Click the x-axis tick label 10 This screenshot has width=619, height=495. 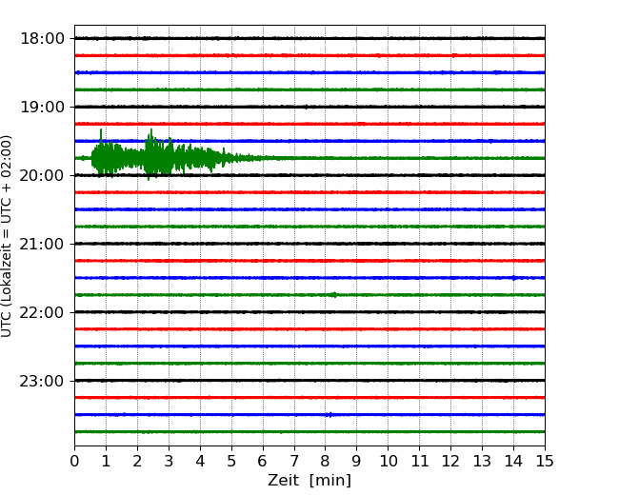[x=388, y=461]
